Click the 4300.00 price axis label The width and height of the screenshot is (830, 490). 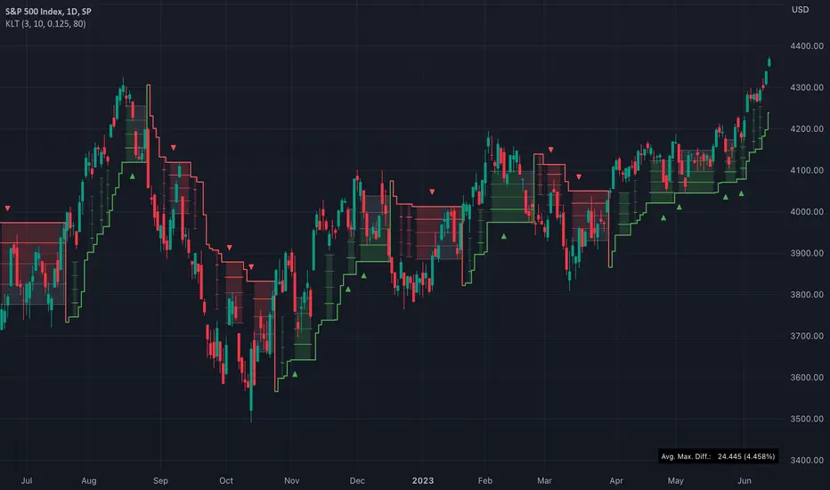[807, 87]
